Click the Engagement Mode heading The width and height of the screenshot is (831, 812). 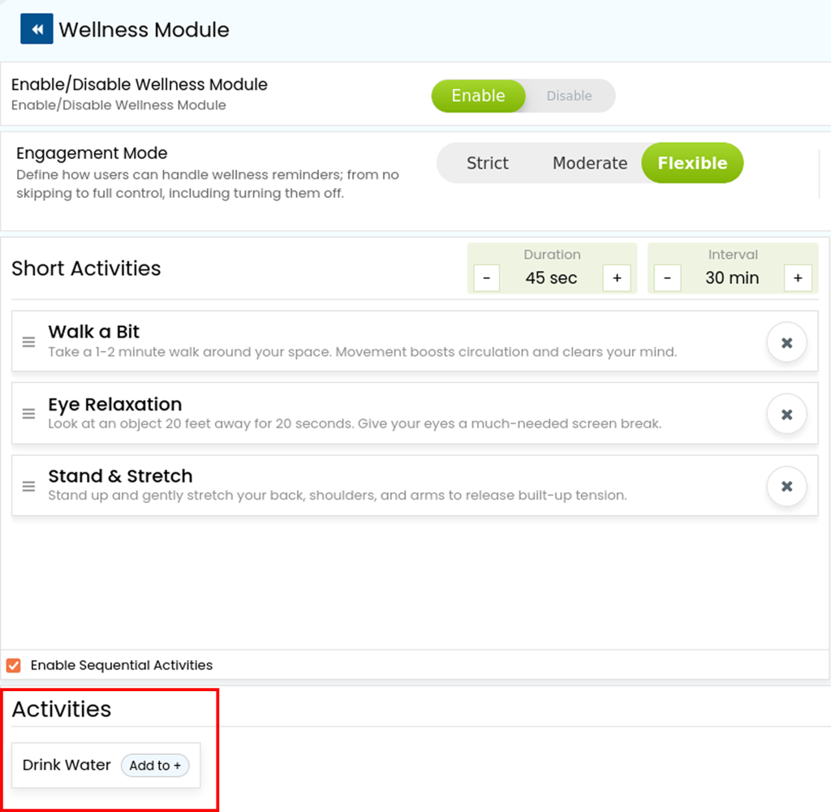coord(92,153)
